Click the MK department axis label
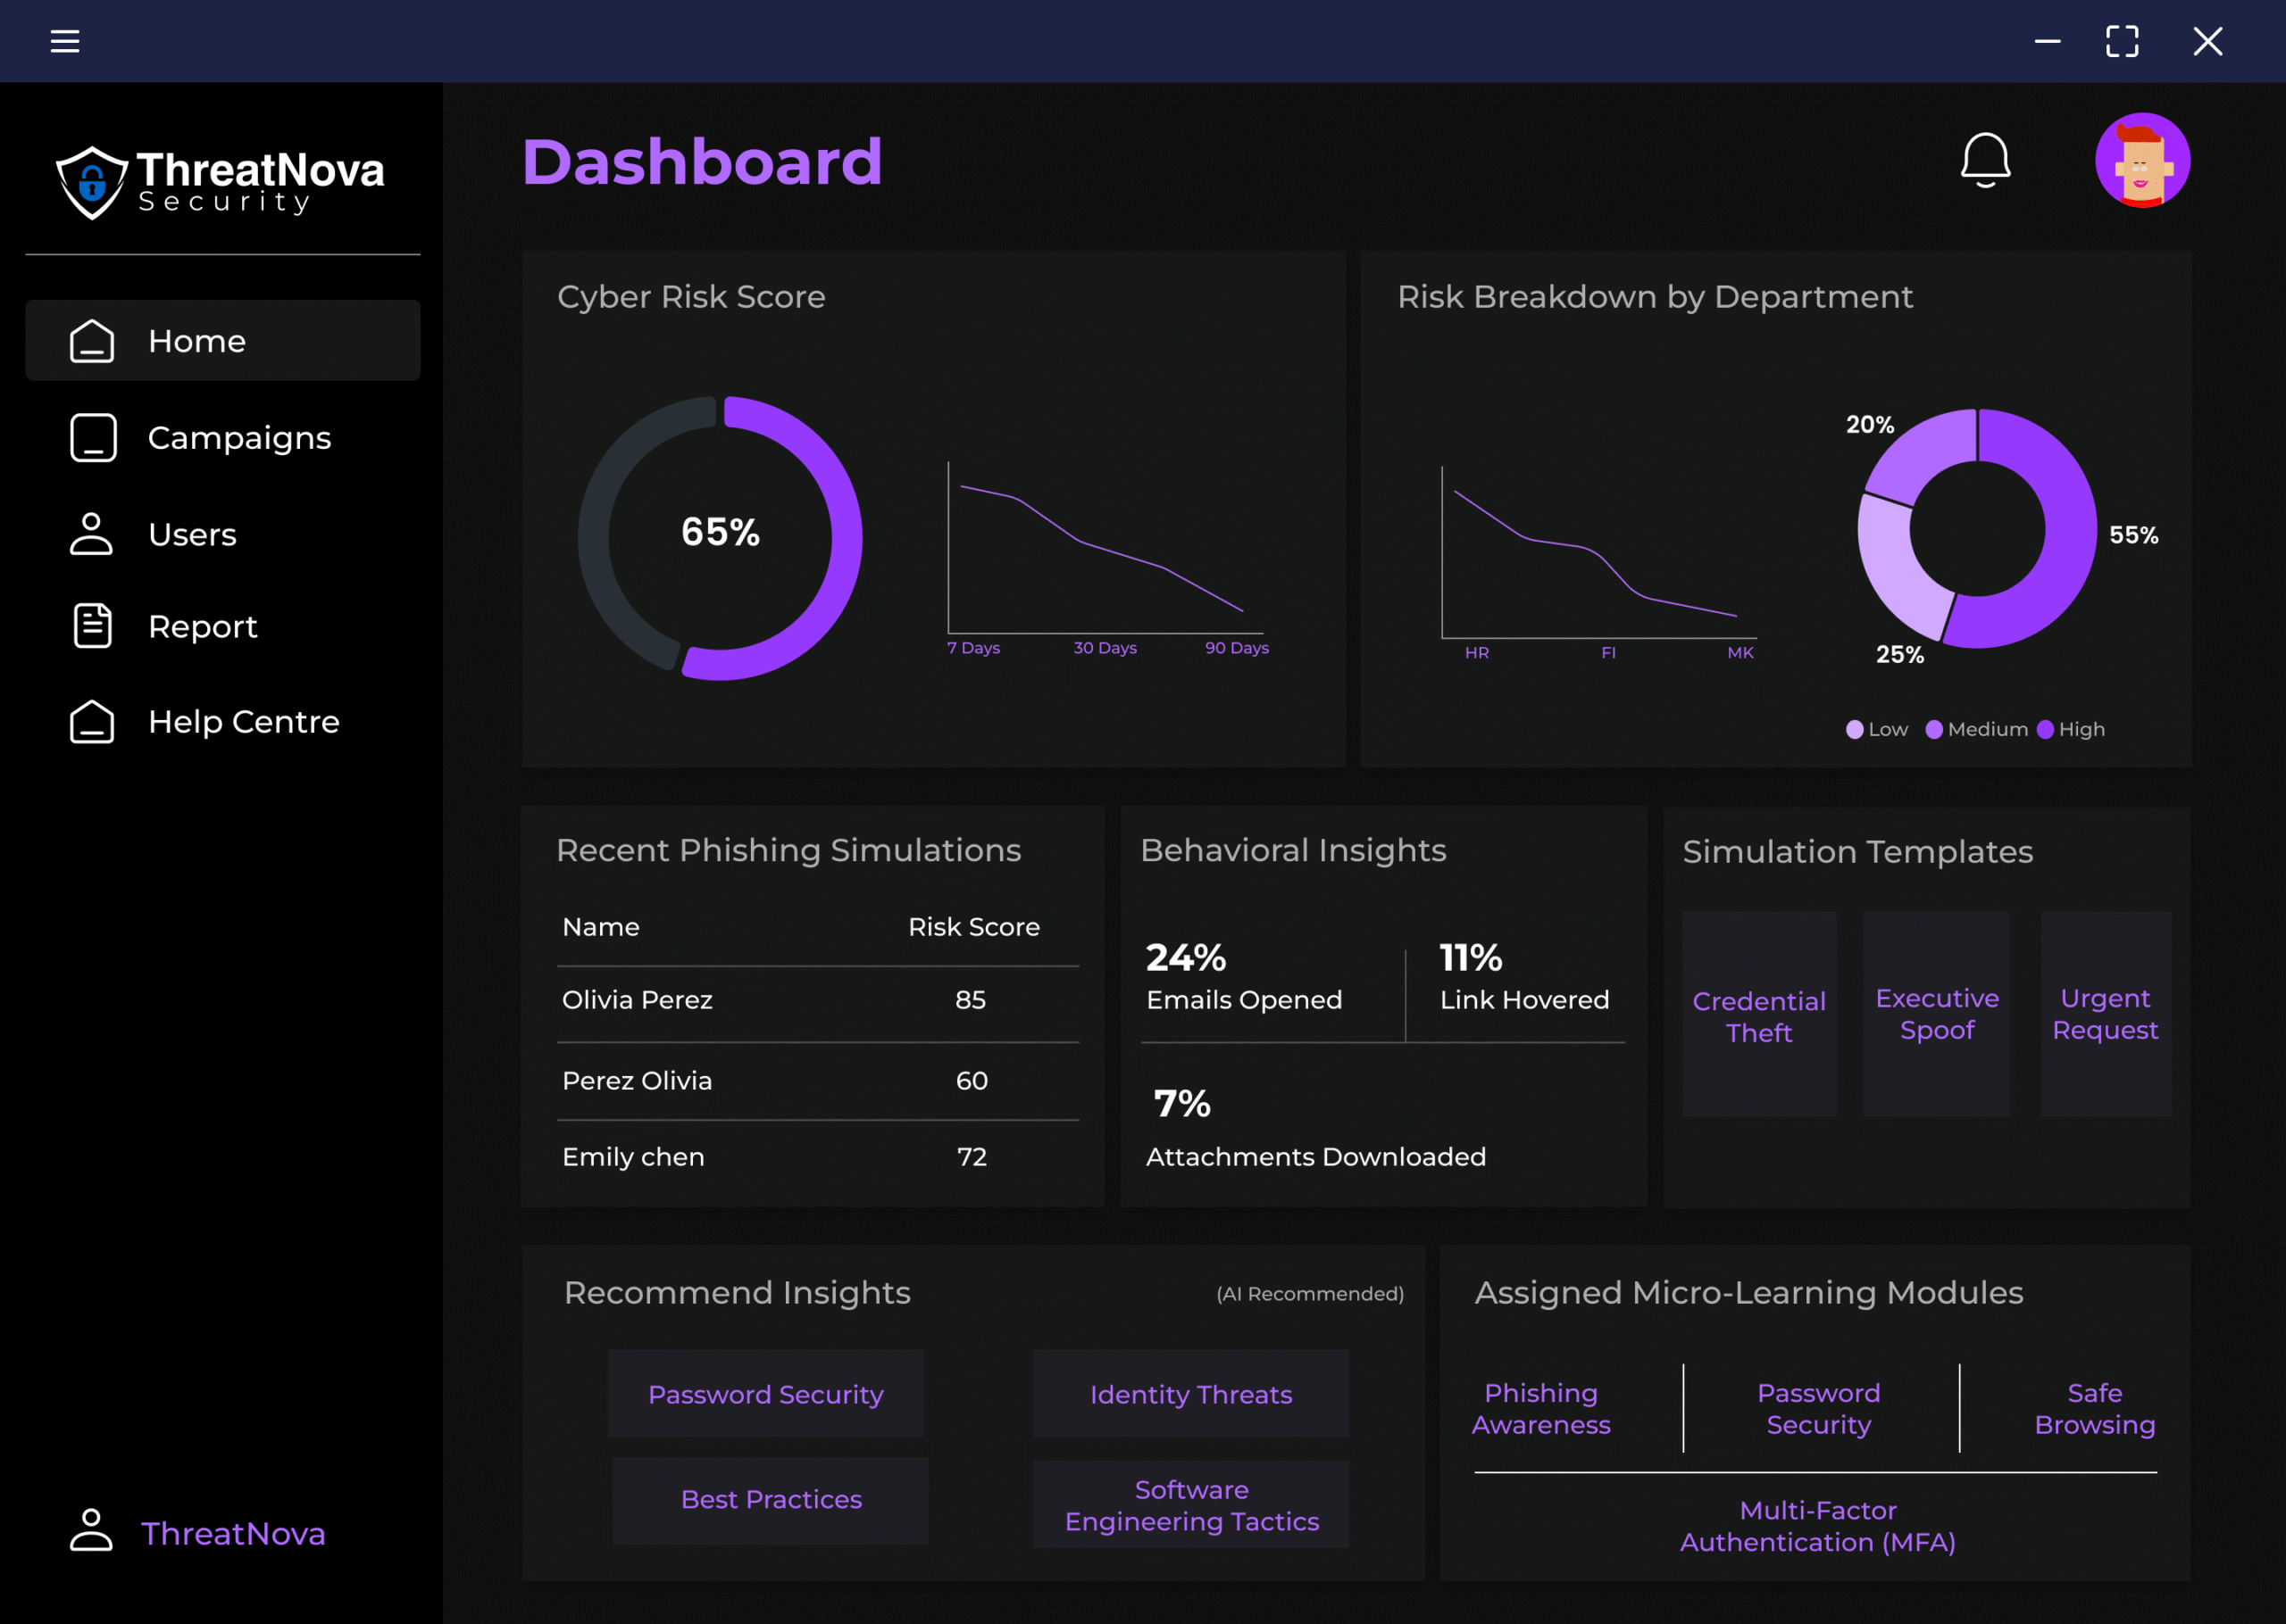 pyautogui.click(x=1740, y=652)
